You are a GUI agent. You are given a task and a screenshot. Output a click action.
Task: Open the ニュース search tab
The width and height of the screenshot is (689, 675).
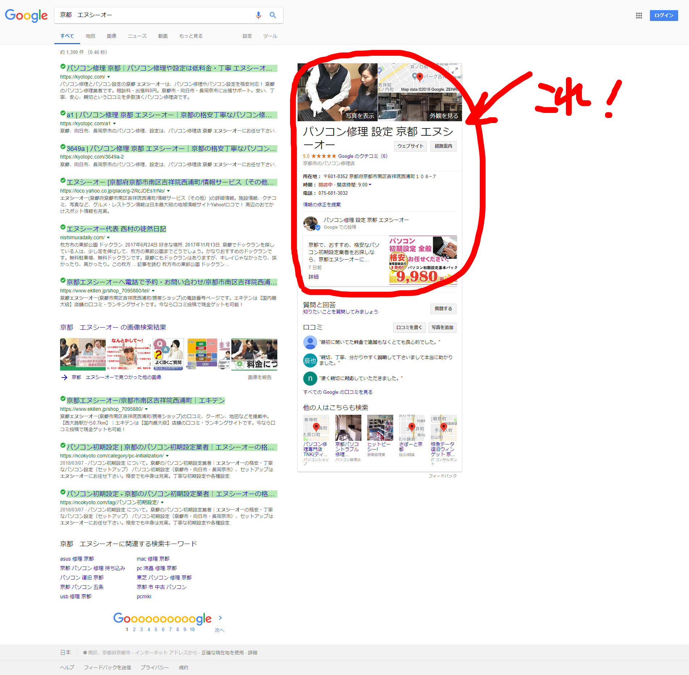point(137,36)
